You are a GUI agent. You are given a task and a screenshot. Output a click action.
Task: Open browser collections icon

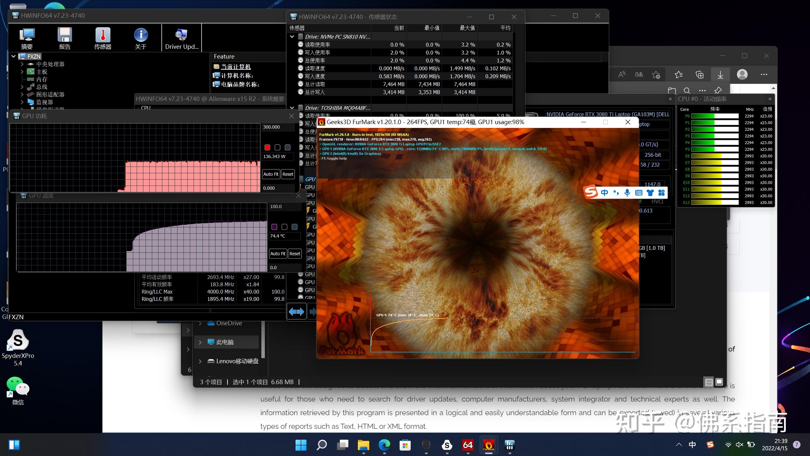pos(700,75)
